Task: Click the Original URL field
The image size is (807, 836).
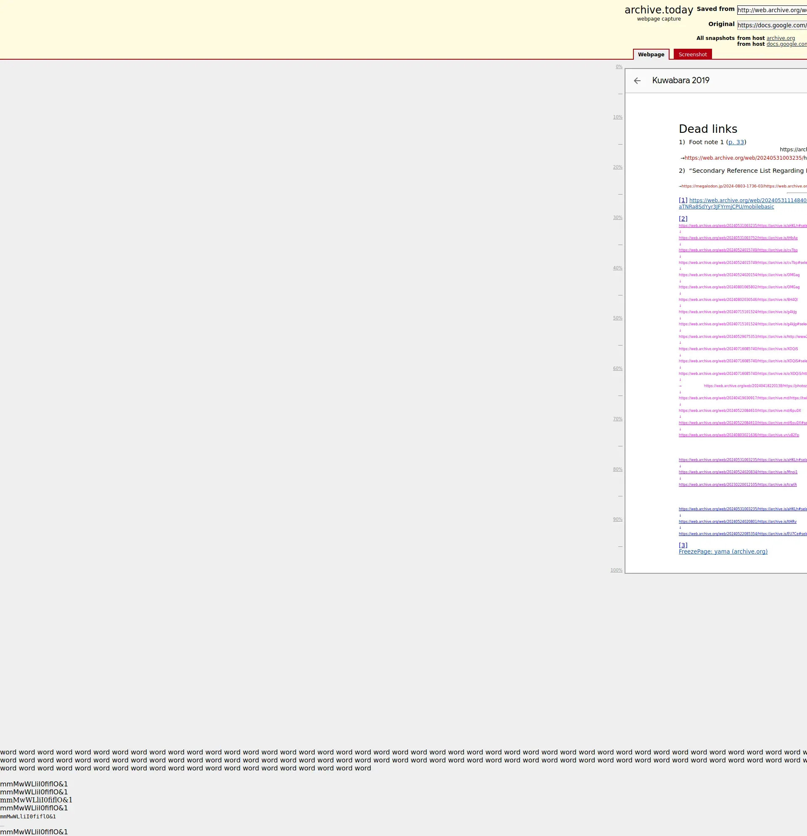Action: [x=772, y=25]
